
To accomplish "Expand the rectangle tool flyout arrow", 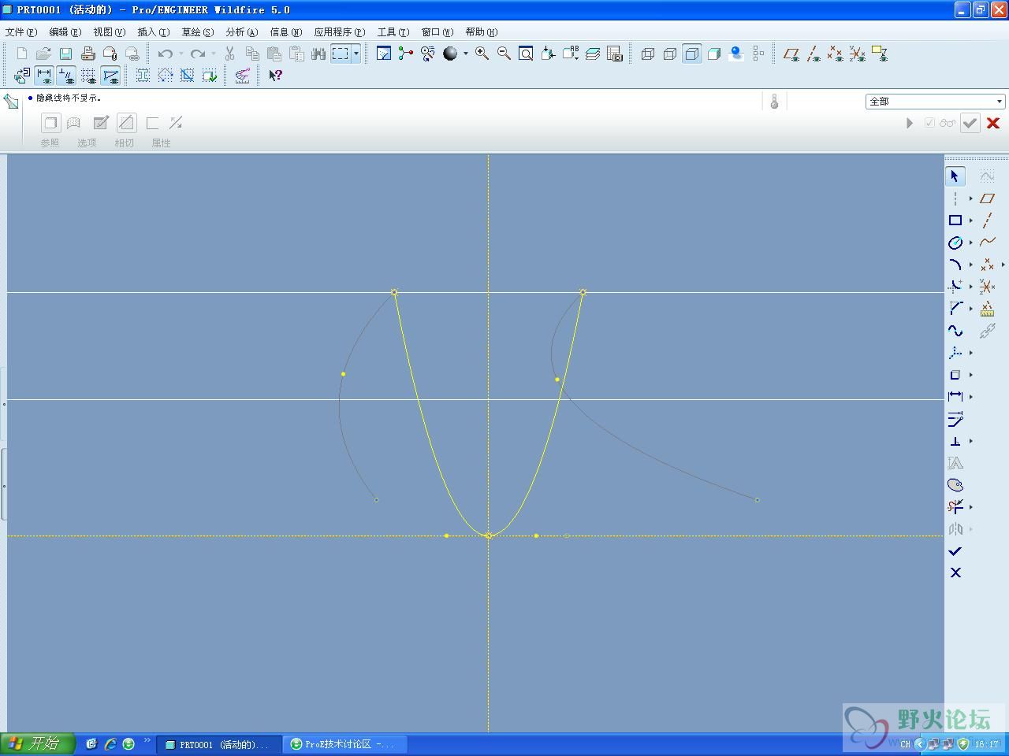I will (971, 220).
